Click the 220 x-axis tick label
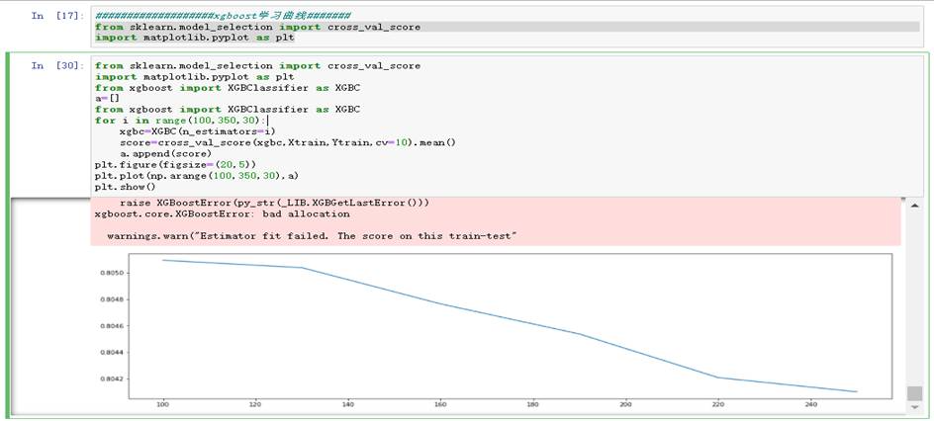Viewport: 934px width, 421px height. tap(717, 405)
